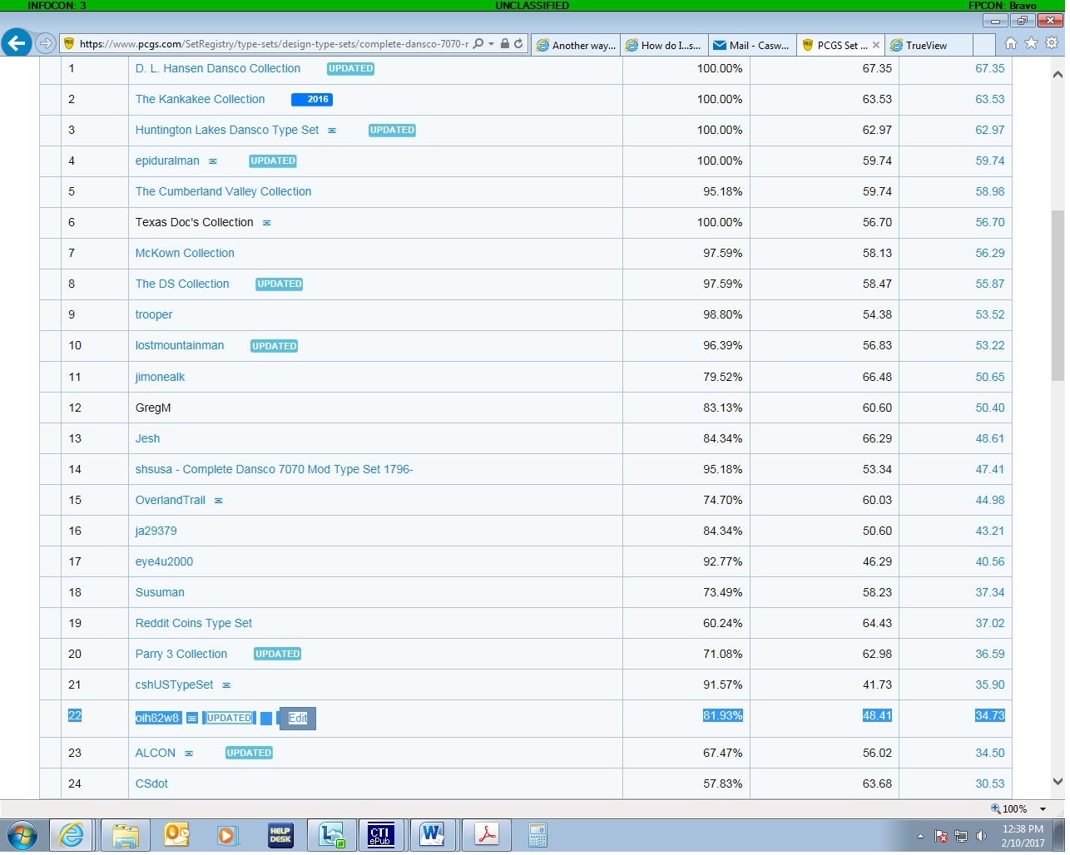The width and height of the screenshot is (1070, 855).
Task: Open the address bar autocomplete dropdown arrow
Action: [x=491, y=44]
